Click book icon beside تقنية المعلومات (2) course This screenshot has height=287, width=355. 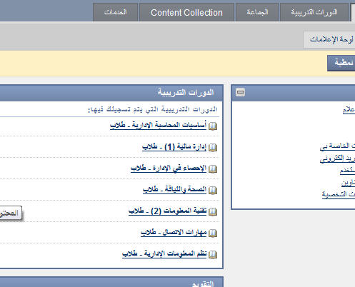[x=213, y=211]
